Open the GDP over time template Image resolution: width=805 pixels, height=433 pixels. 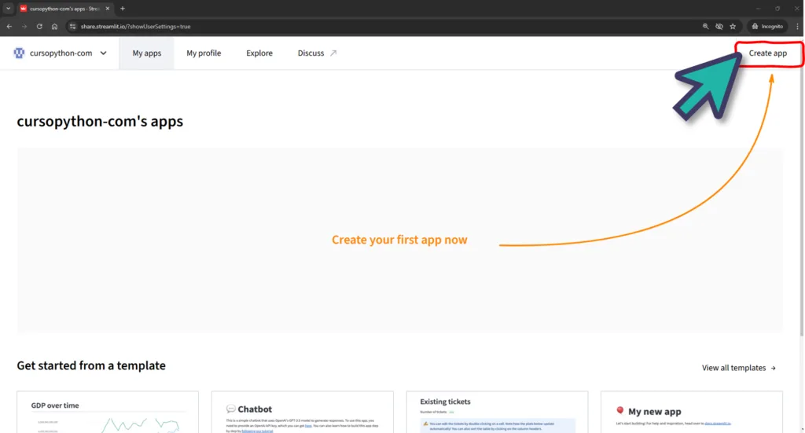[108, 412]
